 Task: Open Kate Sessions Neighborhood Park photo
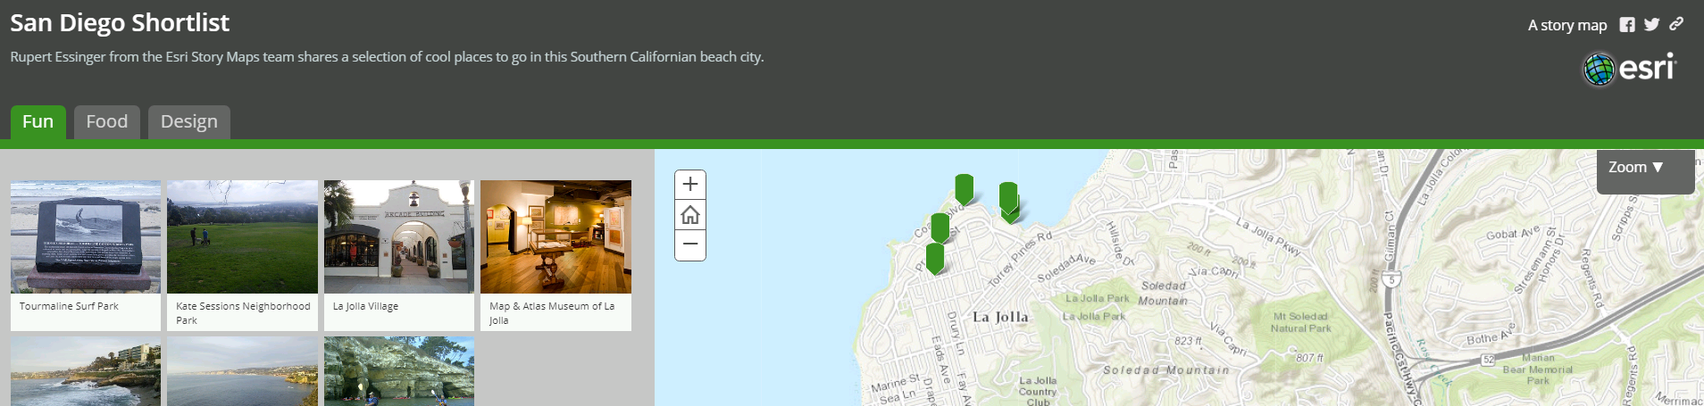(242, 237)
